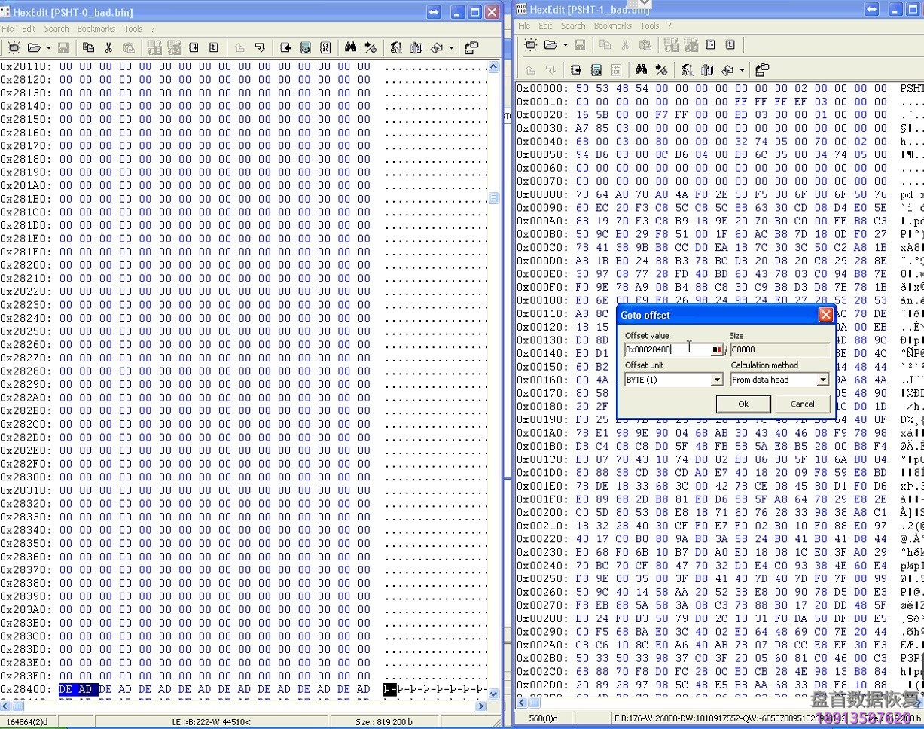Expand the Offset unit BYTE dropdown

[x=717, y=380]
